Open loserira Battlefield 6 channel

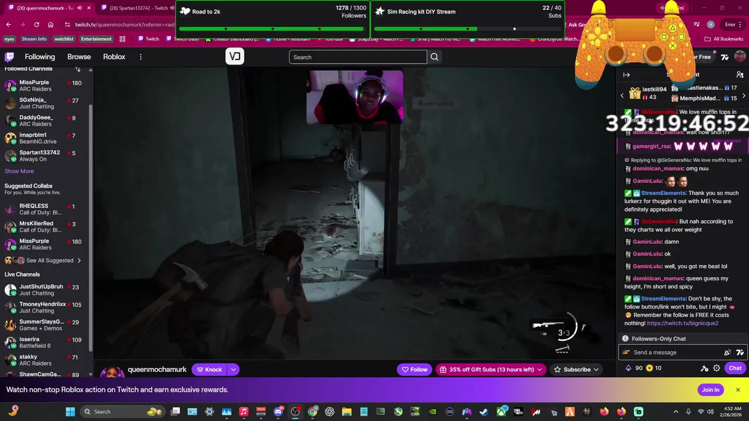click(43, 343)
